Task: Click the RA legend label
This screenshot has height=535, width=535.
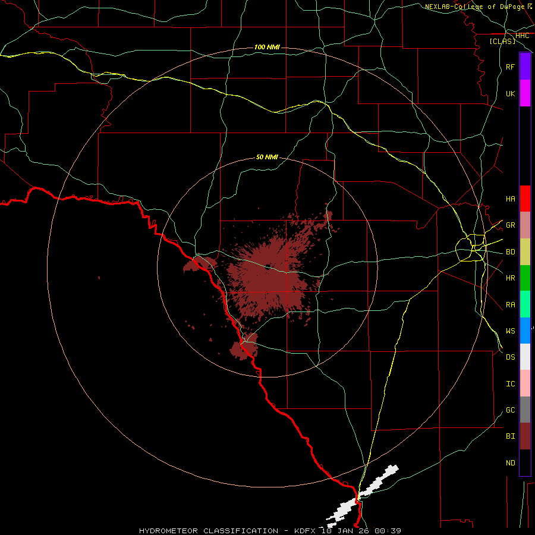Action: point(510,305)
